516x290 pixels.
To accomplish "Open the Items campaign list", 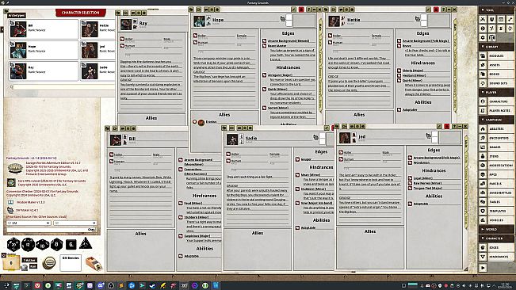I will pos(496,156).
